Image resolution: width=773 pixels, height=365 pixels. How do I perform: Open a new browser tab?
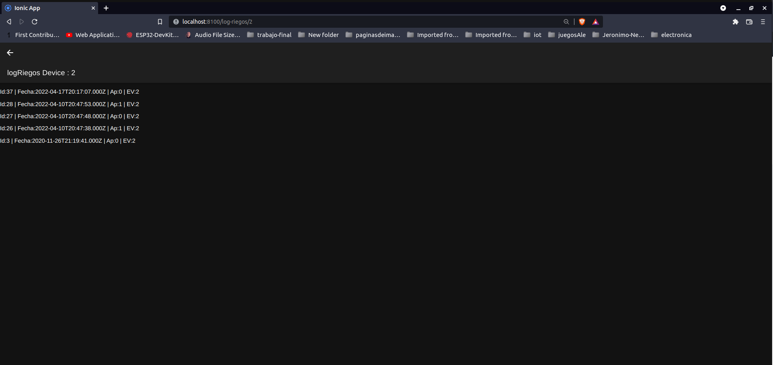click(x=106, y=8)
